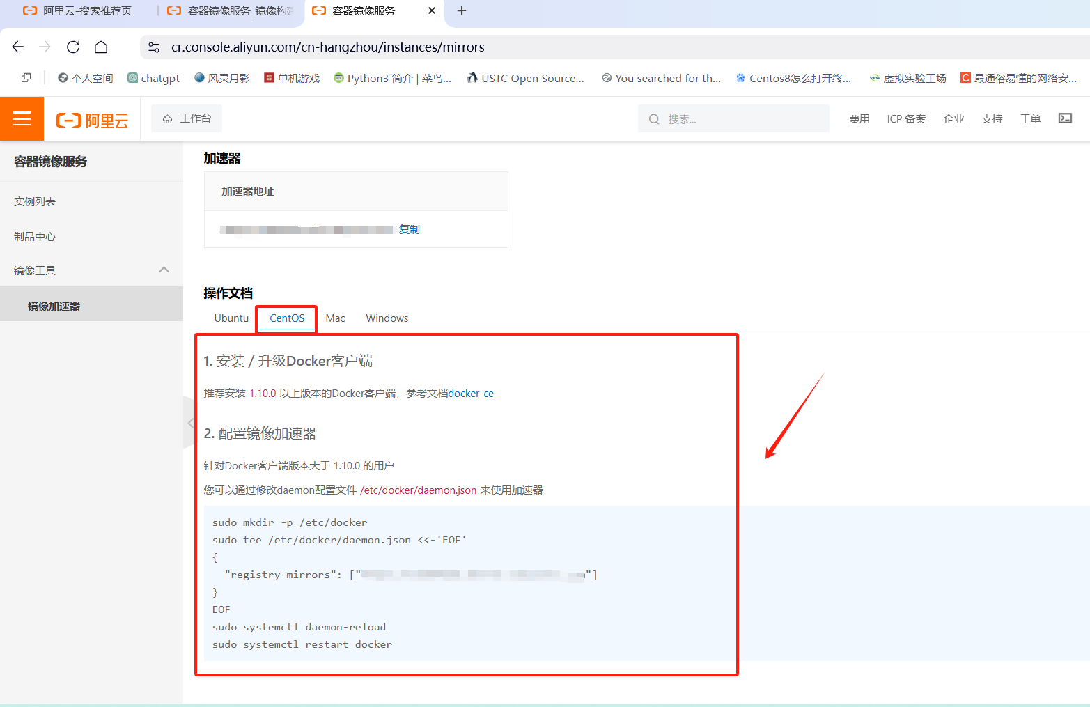The image size is (1090, 707).
Task: Focus the console 搜索 search box
Action: 733,118
